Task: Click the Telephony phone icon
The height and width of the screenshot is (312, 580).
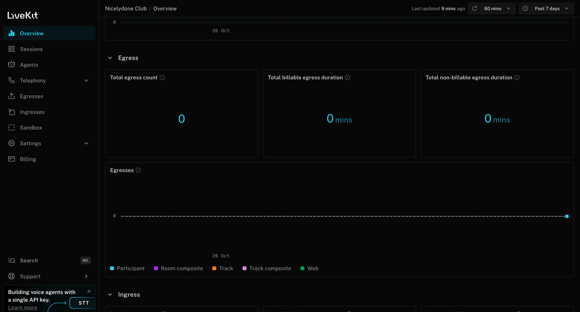Action: click(12, 80)
